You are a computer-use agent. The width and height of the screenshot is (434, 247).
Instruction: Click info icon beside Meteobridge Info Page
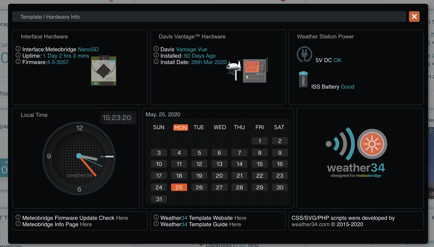[18, 224]
